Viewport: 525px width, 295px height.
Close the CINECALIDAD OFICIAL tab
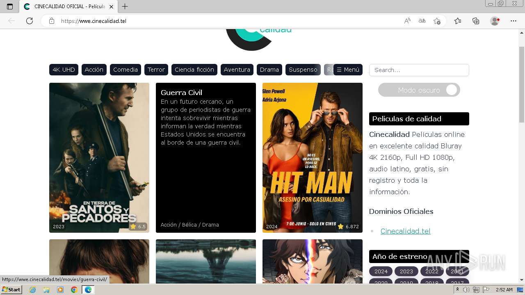coord(111,7)
